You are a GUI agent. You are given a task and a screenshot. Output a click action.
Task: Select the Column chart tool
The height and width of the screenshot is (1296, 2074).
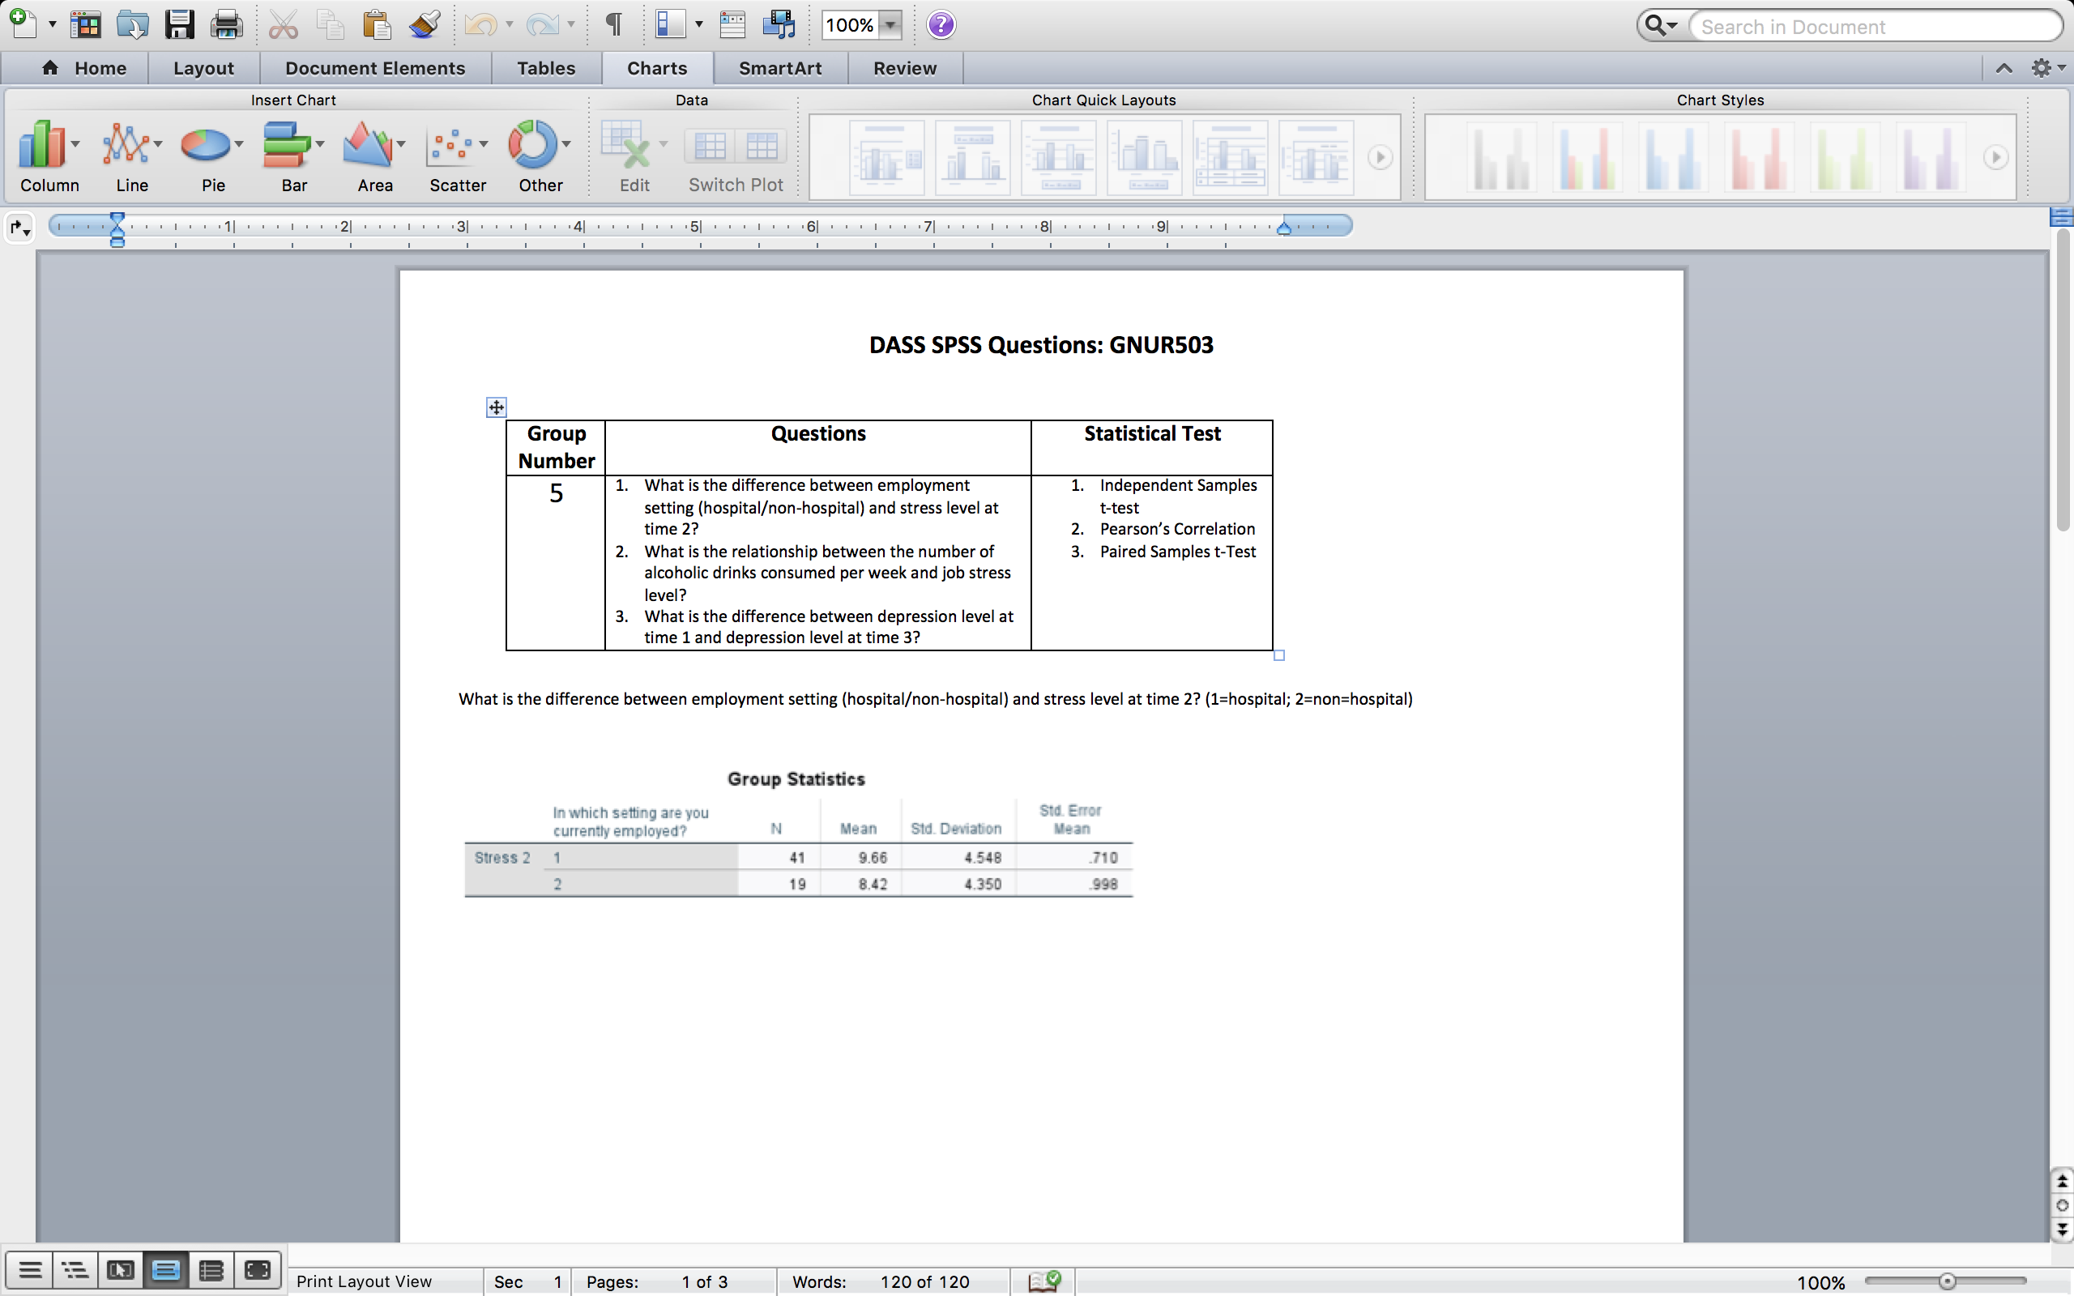(x=41, y=146)
